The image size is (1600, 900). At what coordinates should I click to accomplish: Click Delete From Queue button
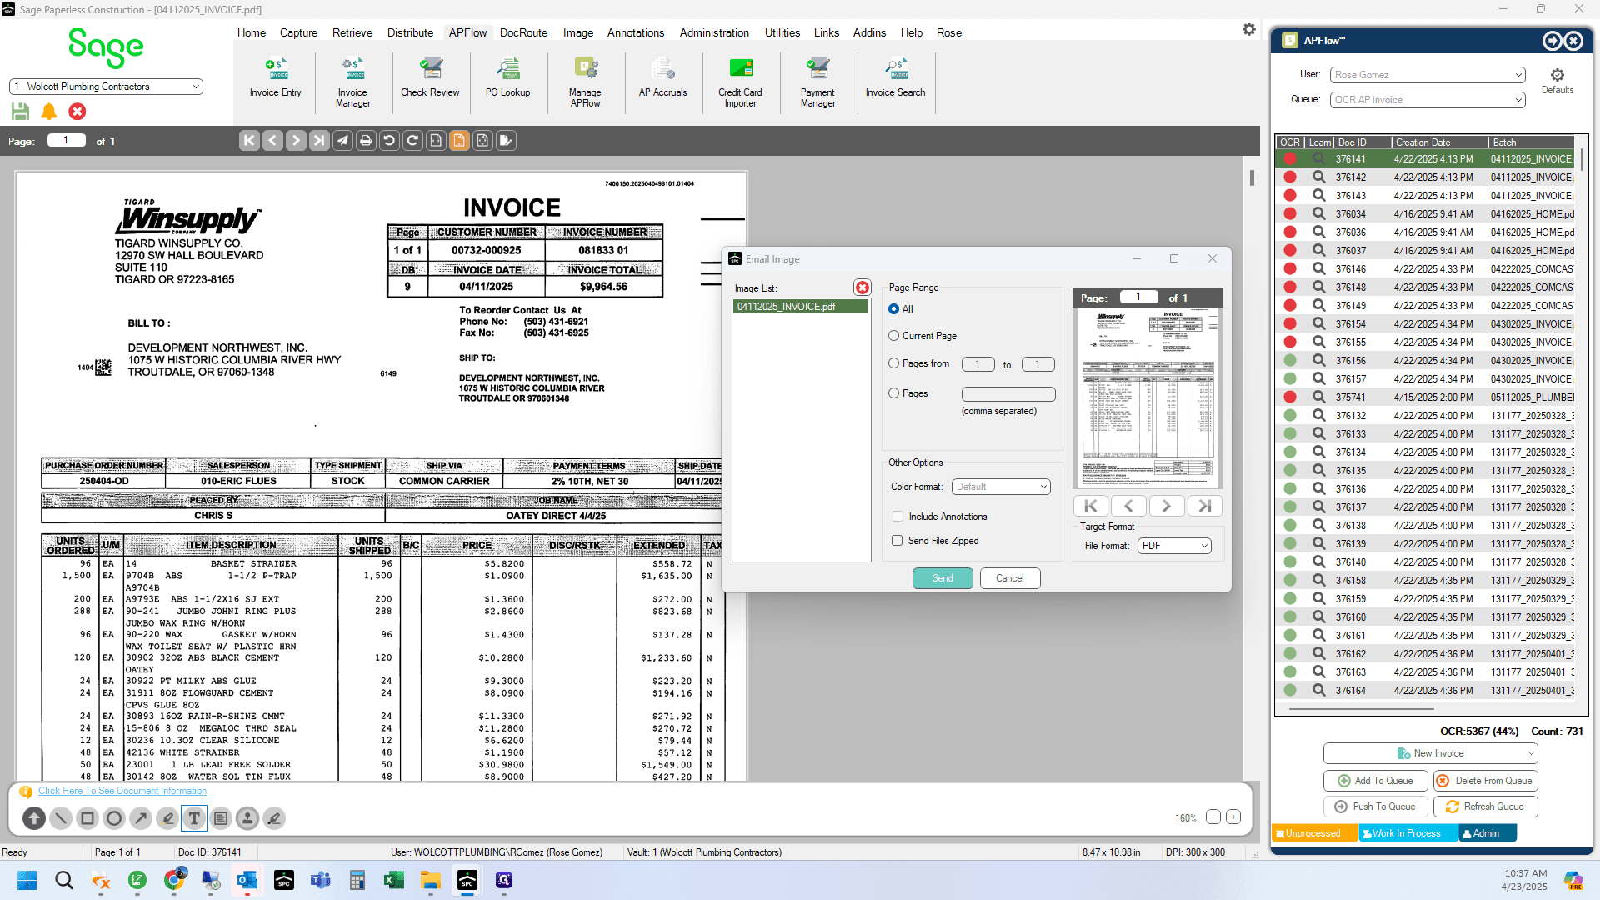1485,781
